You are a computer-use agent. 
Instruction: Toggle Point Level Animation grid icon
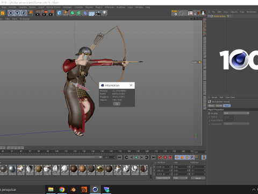tap(197, 157)
